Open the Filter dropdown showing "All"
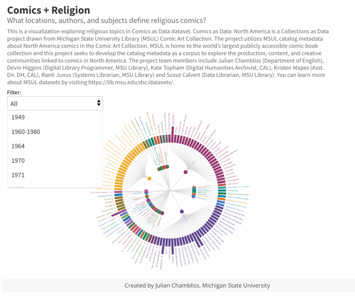 [55, 103]
